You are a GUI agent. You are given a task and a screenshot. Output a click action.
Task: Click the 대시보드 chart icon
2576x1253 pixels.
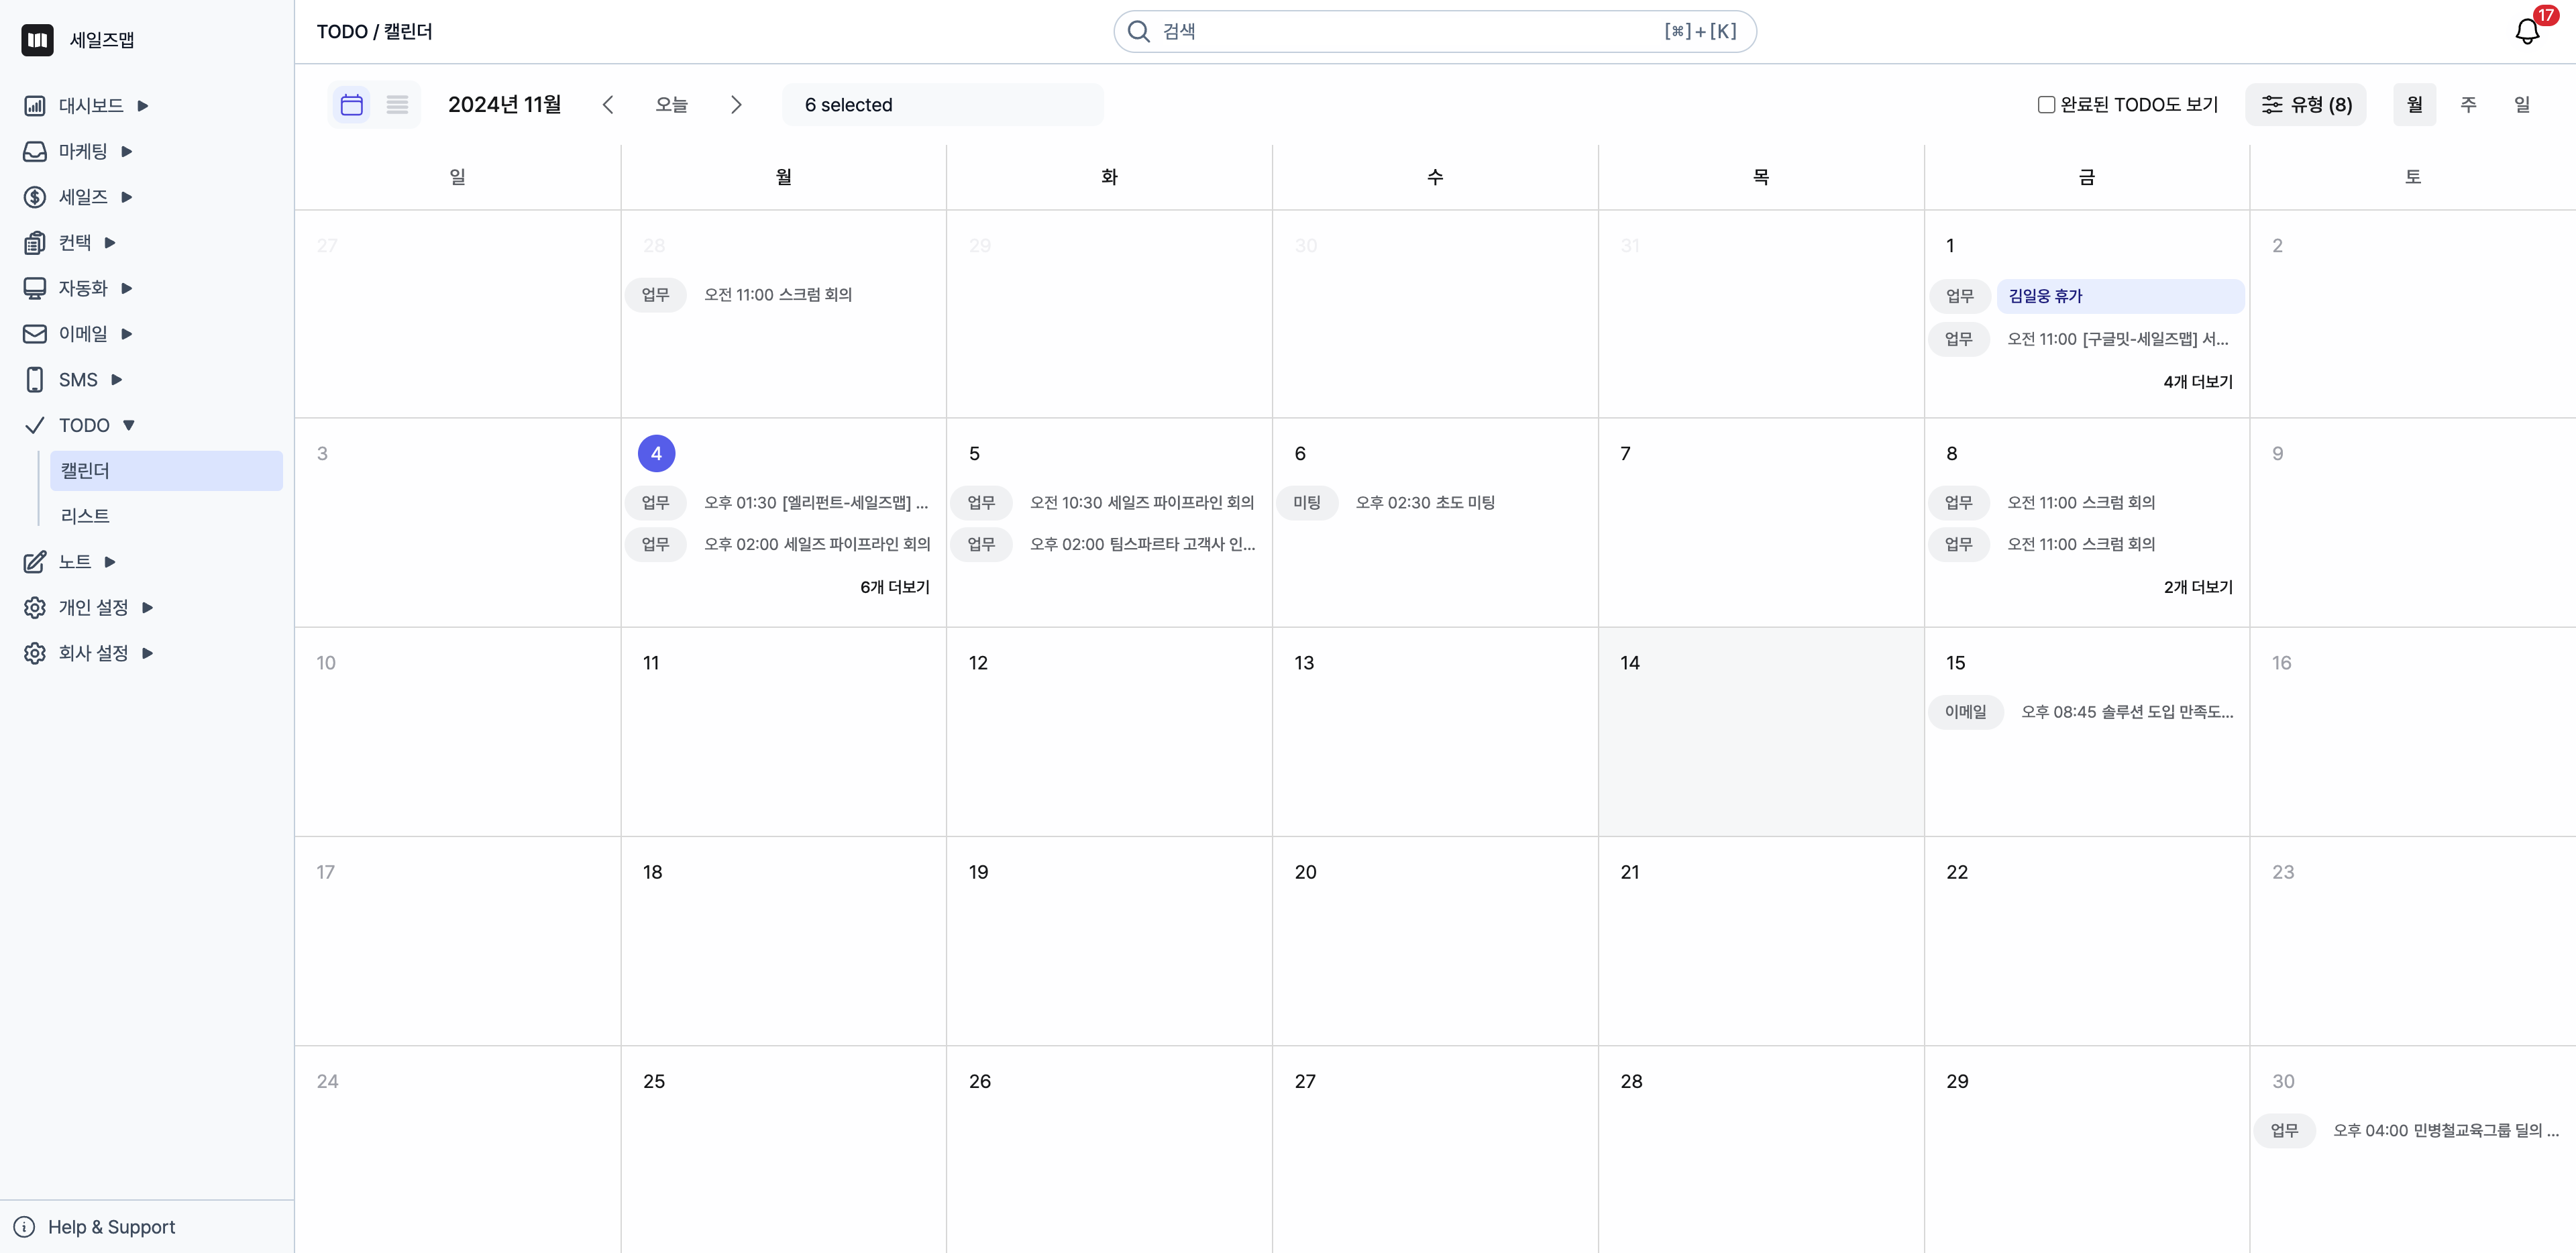point(35,105)
